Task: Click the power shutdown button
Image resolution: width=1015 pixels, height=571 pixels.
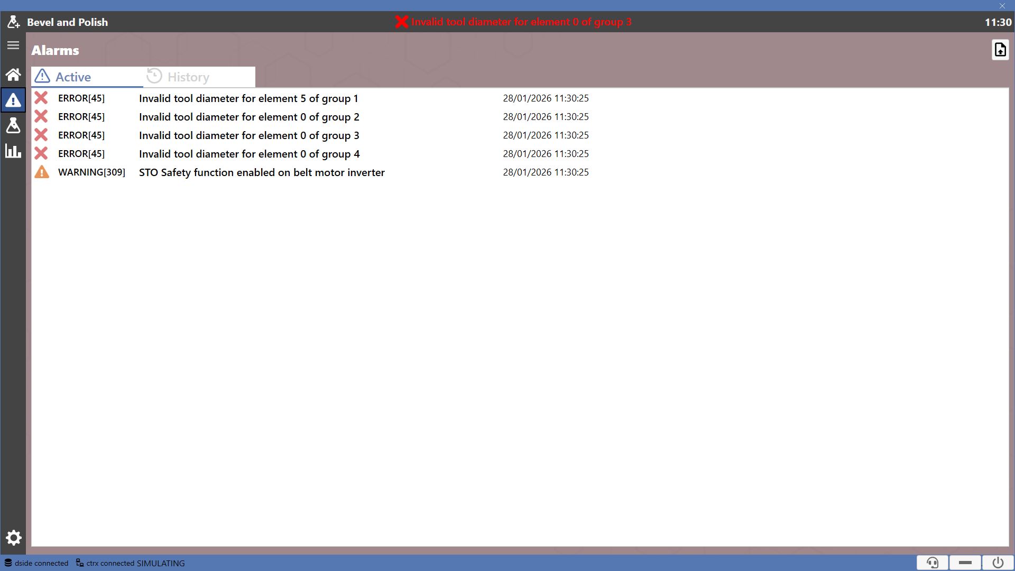Action: (998, 563)
